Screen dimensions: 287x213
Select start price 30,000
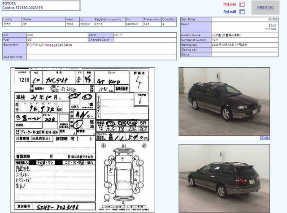(244, 19)
